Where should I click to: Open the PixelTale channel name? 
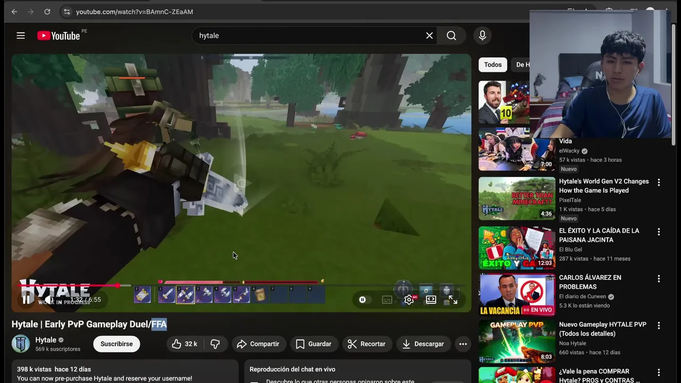[570, 200]
